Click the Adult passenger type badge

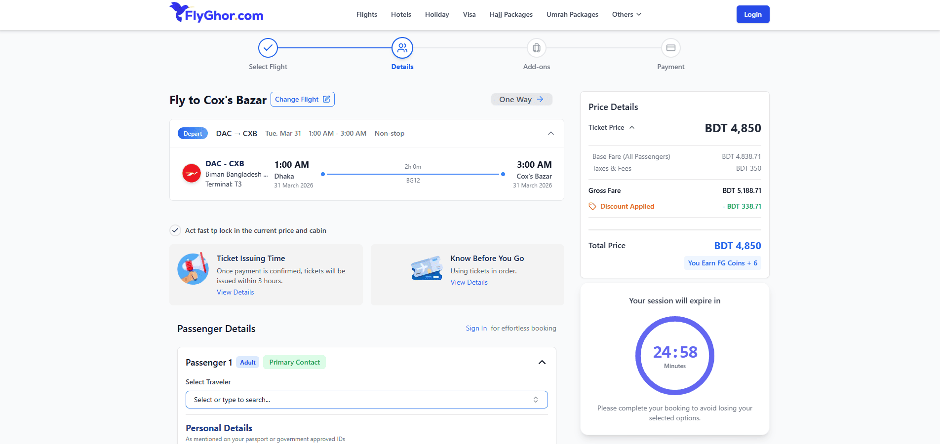(248, 362)
